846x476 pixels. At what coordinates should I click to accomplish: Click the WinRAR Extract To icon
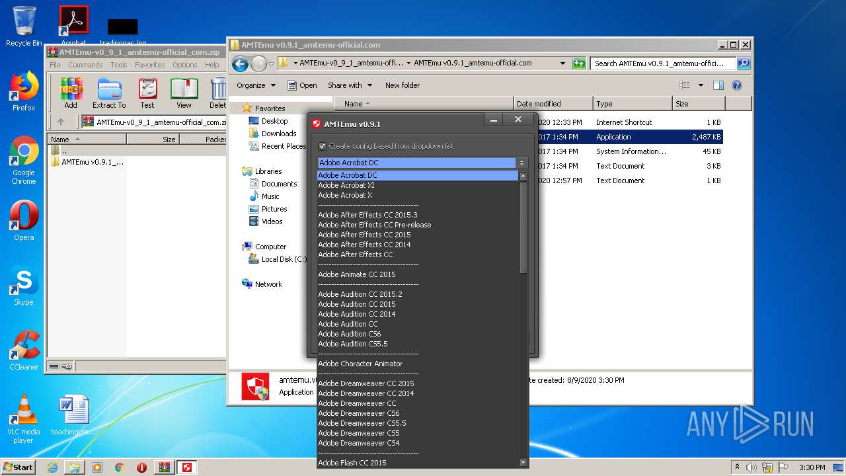coord(109,93)
